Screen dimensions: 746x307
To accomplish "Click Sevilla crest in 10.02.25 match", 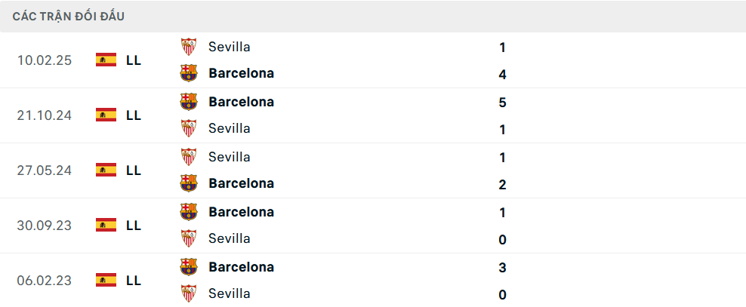I will [189, 47].
